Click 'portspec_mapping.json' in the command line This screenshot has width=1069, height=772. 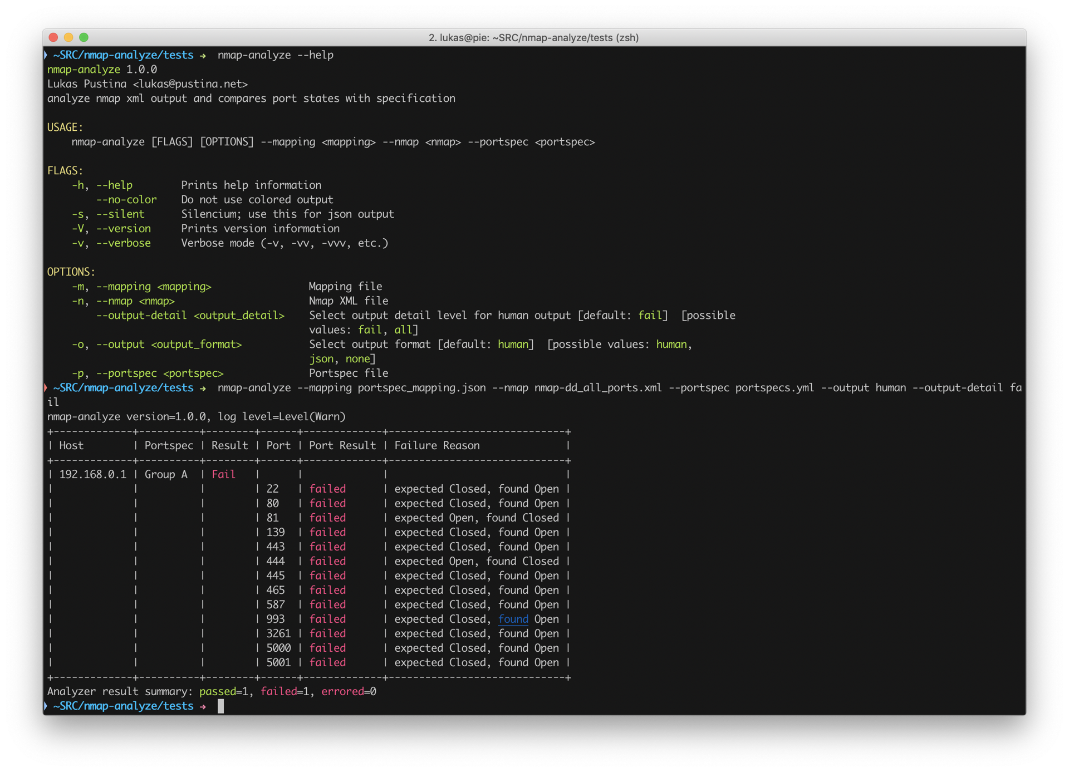(x=421, y=387)
